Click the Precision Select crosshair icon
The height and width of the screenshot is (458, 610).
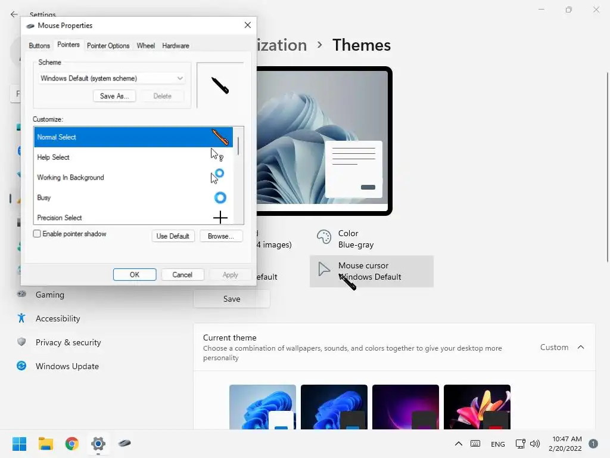click(x=220, y=217)
